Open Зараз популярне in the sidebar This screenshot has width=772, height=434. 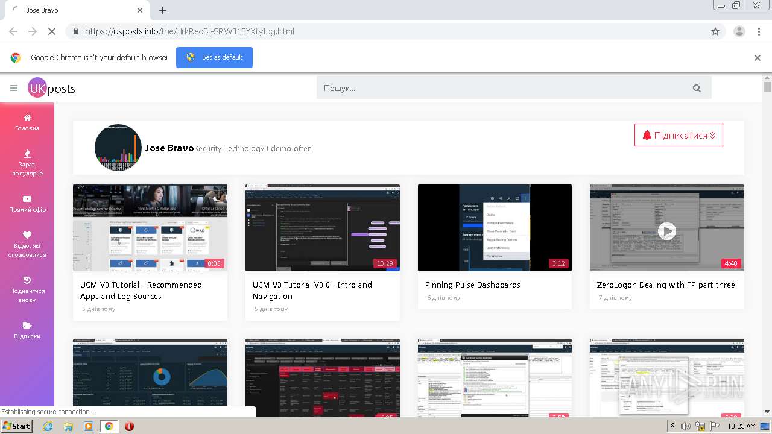point(27,163)
